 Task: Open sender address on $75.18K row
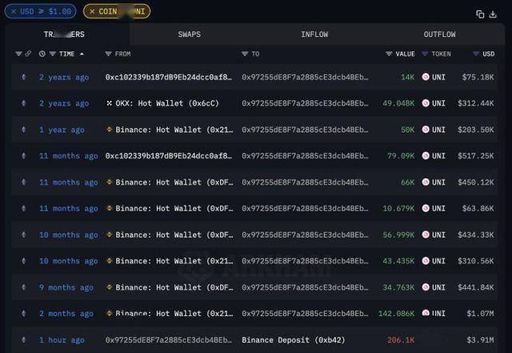tap(169, 77)
